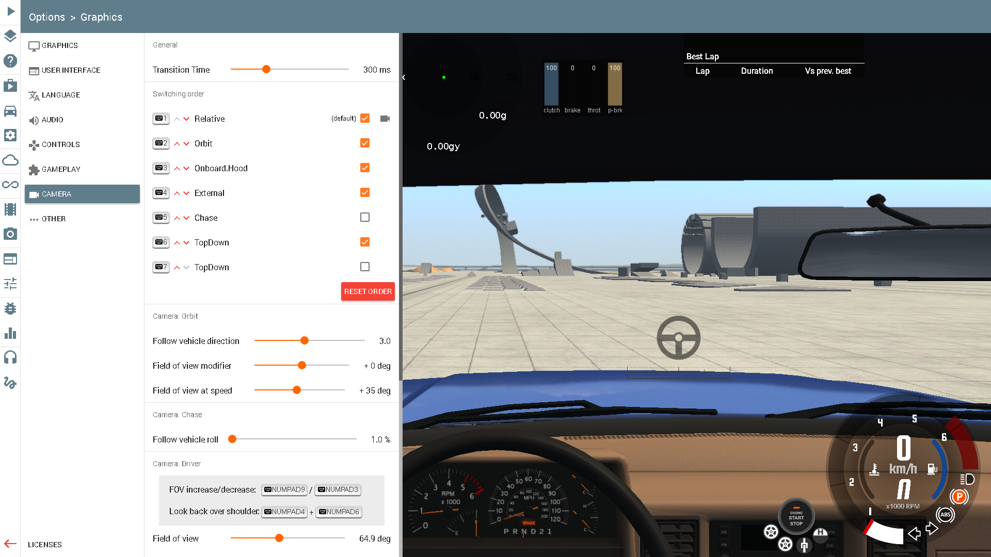Move seventh-slot TopDown camera up
991x557 pixels.
click(177, 268)
